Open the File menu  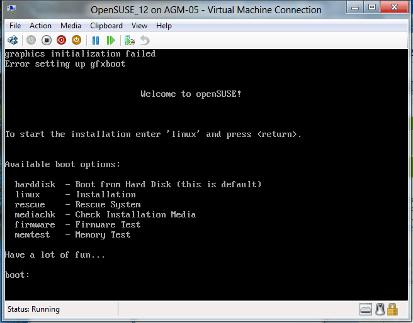coord(15,26)
